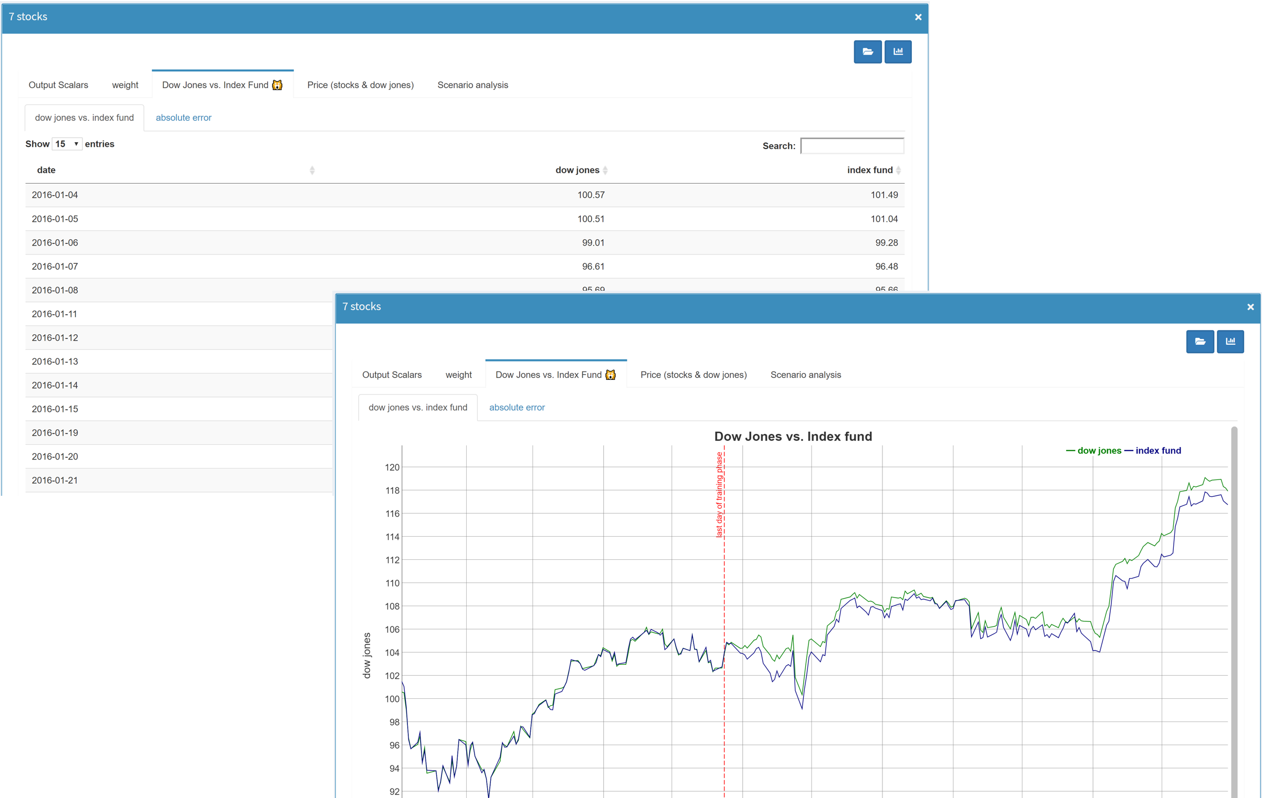This screenshot has width=1262, height=798.
Task: Open absolute error link in front window
Action: point(517,407)
